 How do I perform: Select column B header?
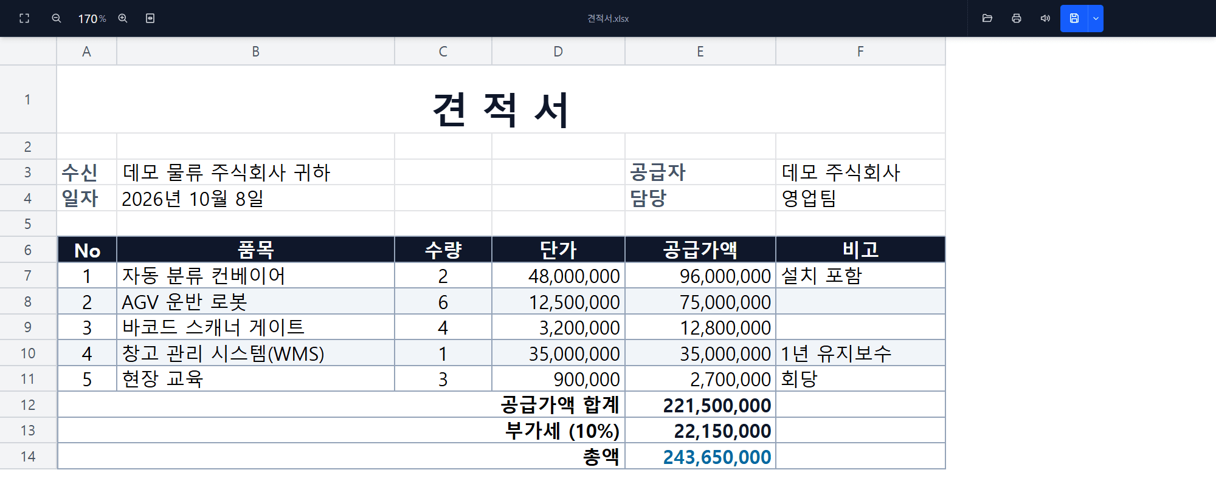point(256,52)
